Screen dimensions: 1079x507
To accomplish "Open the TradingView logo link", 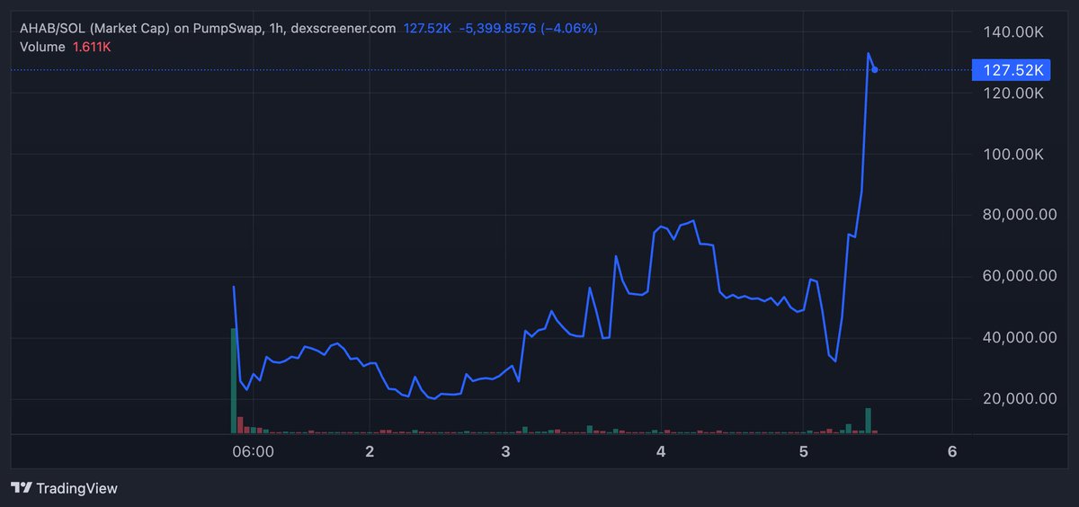I will click(x=64, y=488).
